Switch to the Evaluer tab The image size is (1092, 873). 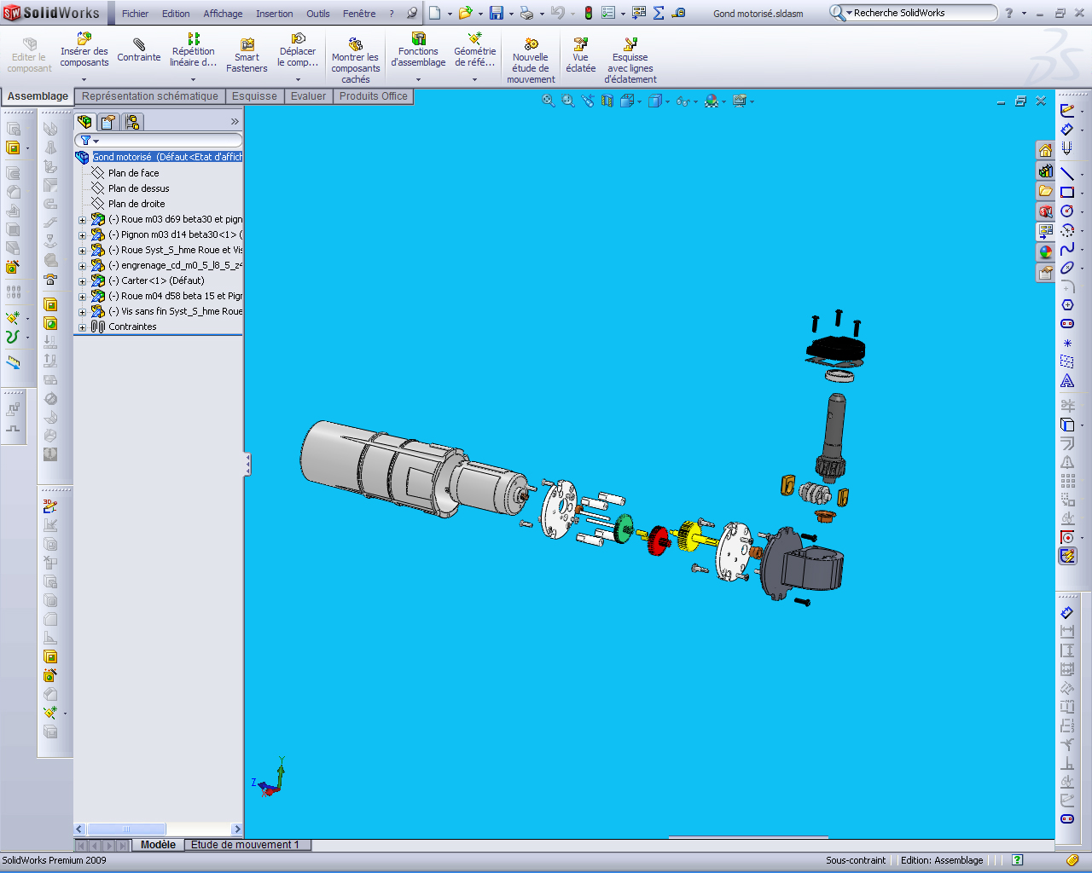point(308,96)
